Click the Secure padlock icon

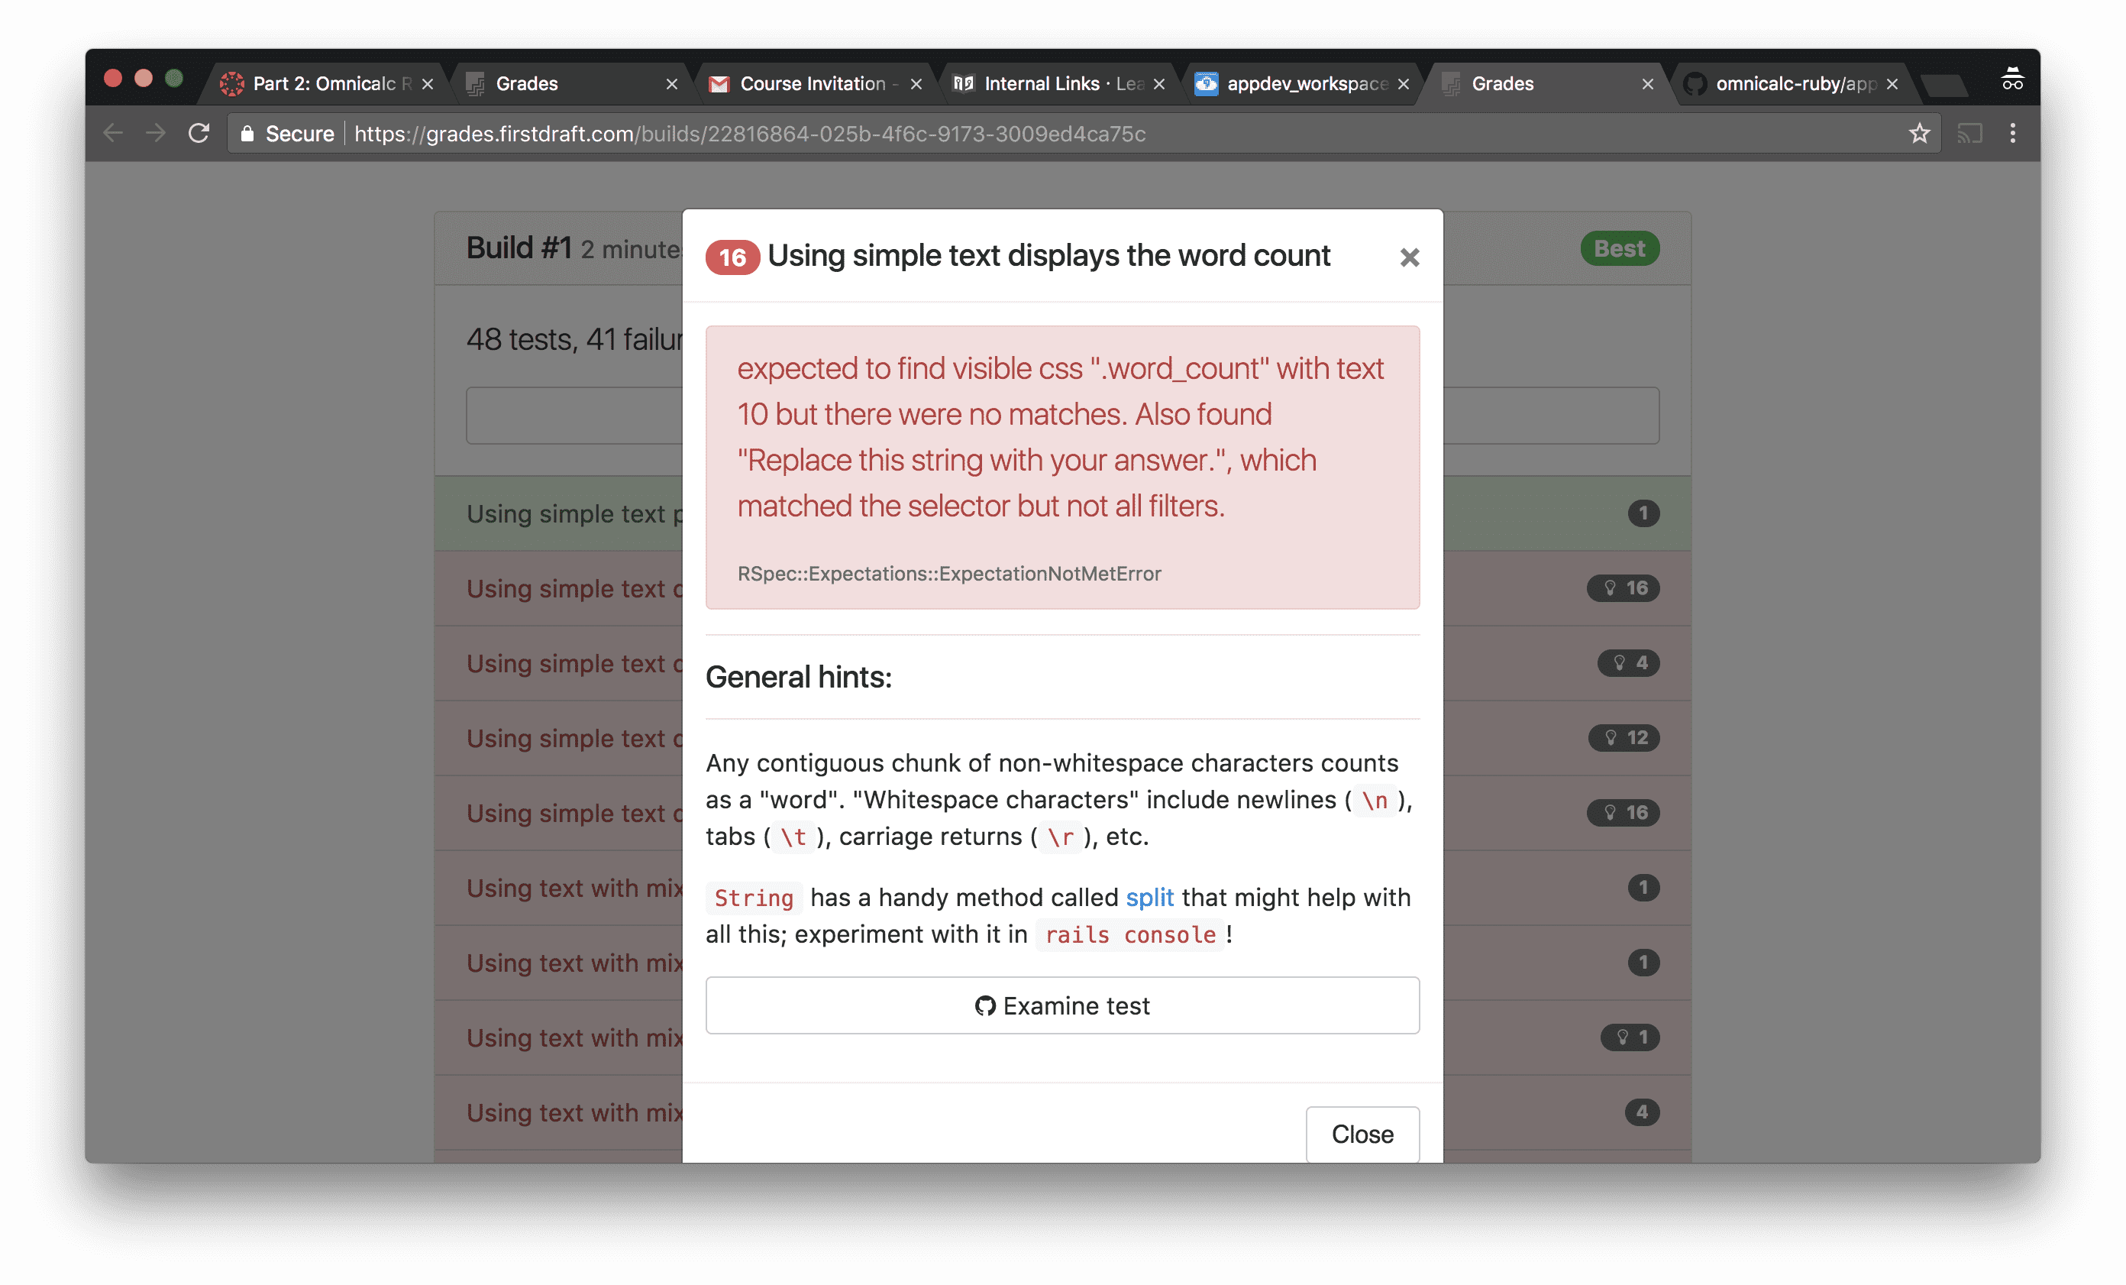(247, 134)
